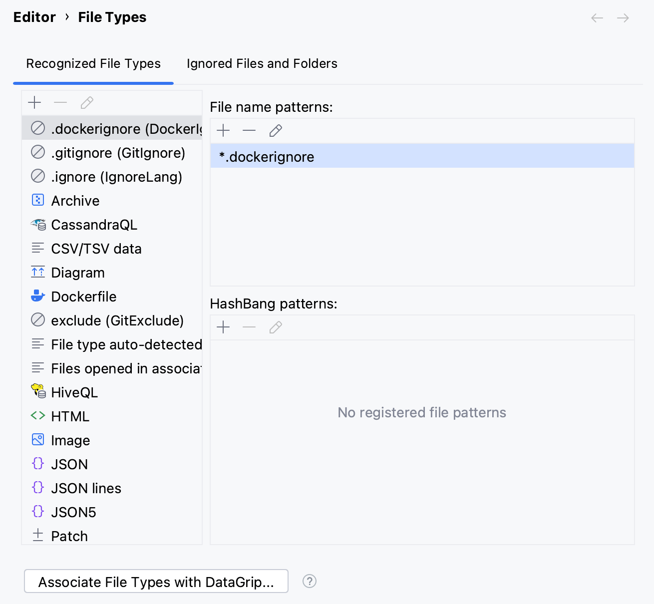Select the Recognized File Types tab
The width and height of the screenshot is (654, 604).
pos(93,63)
